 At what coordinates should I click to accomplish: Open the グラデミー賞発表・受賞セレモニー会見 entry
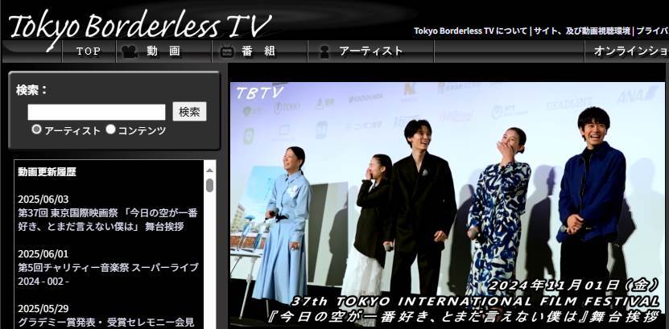105,322
